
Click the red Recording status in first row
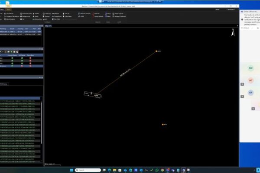30,58
